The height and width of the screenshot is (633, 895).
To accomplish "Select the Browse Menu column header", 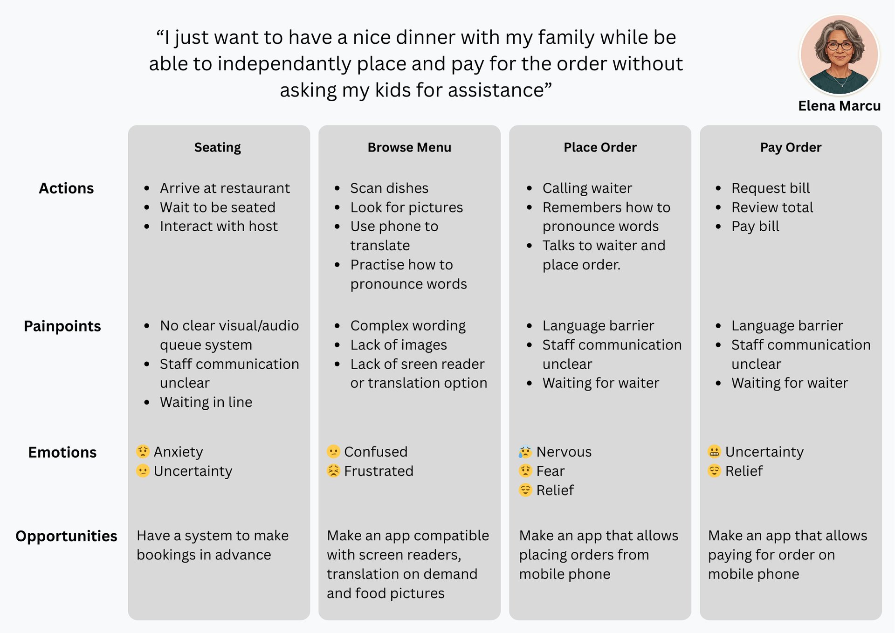I will [409, 147].
